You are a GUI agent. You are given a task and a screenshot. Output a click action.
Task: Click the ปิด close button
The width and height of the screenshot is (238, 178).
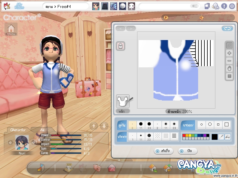(x=188, y=151)
